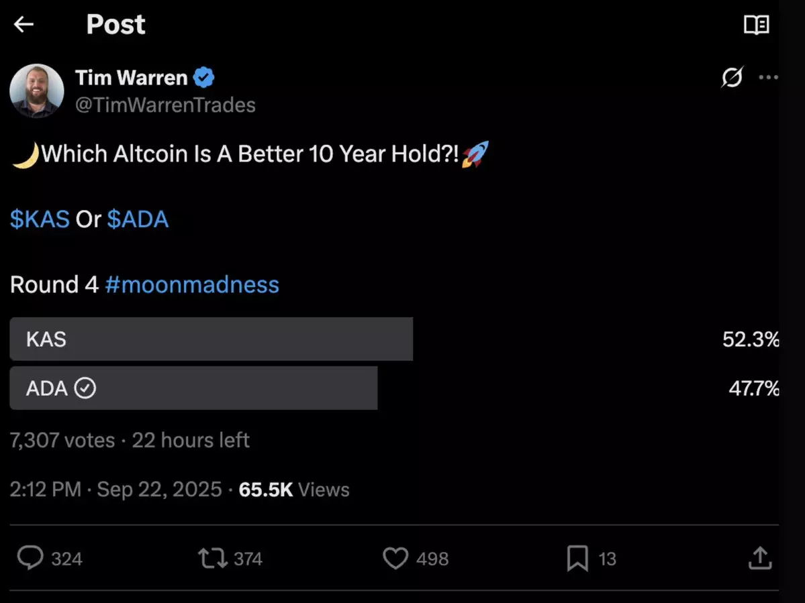The image size is (805, 603).
Task: Open Tim Warren's profile picture
Action: [x=37, y=91]
